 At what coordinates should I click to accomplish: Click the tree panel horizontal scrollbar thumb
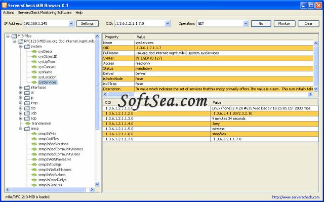point(48,190)
